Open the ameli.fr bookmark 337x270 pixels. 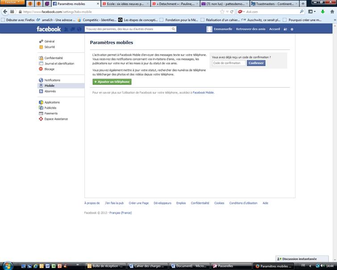(56, 20)
